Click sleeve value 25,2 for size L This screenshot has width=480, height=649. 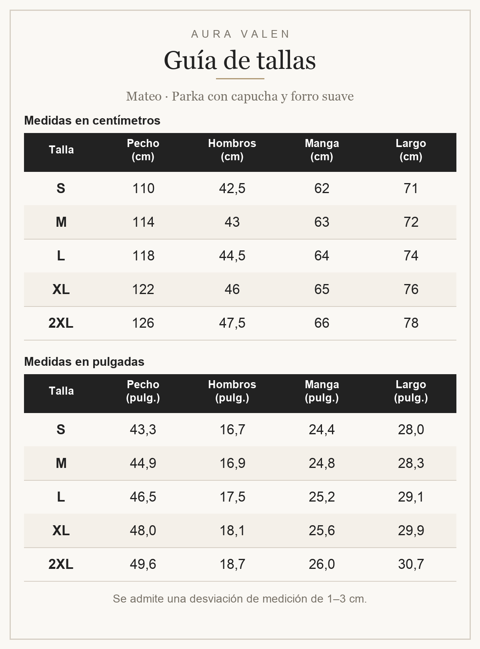coord(322,497)
